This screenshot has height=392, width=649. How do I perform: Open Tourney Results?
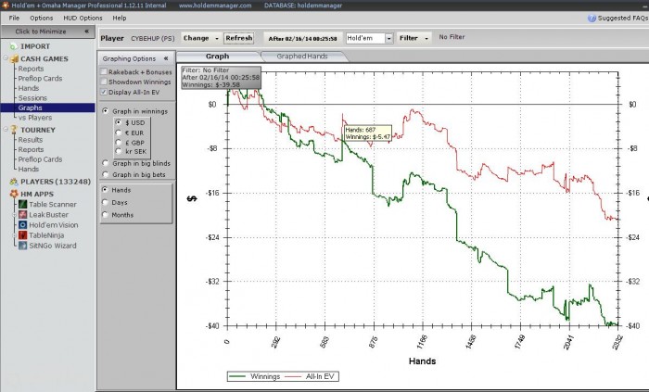coord(31,140)
